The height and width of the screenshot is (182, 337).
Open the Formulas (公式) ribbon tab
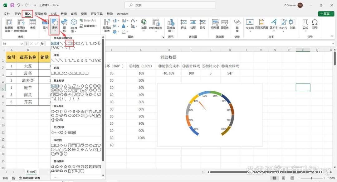click(54, 14)
